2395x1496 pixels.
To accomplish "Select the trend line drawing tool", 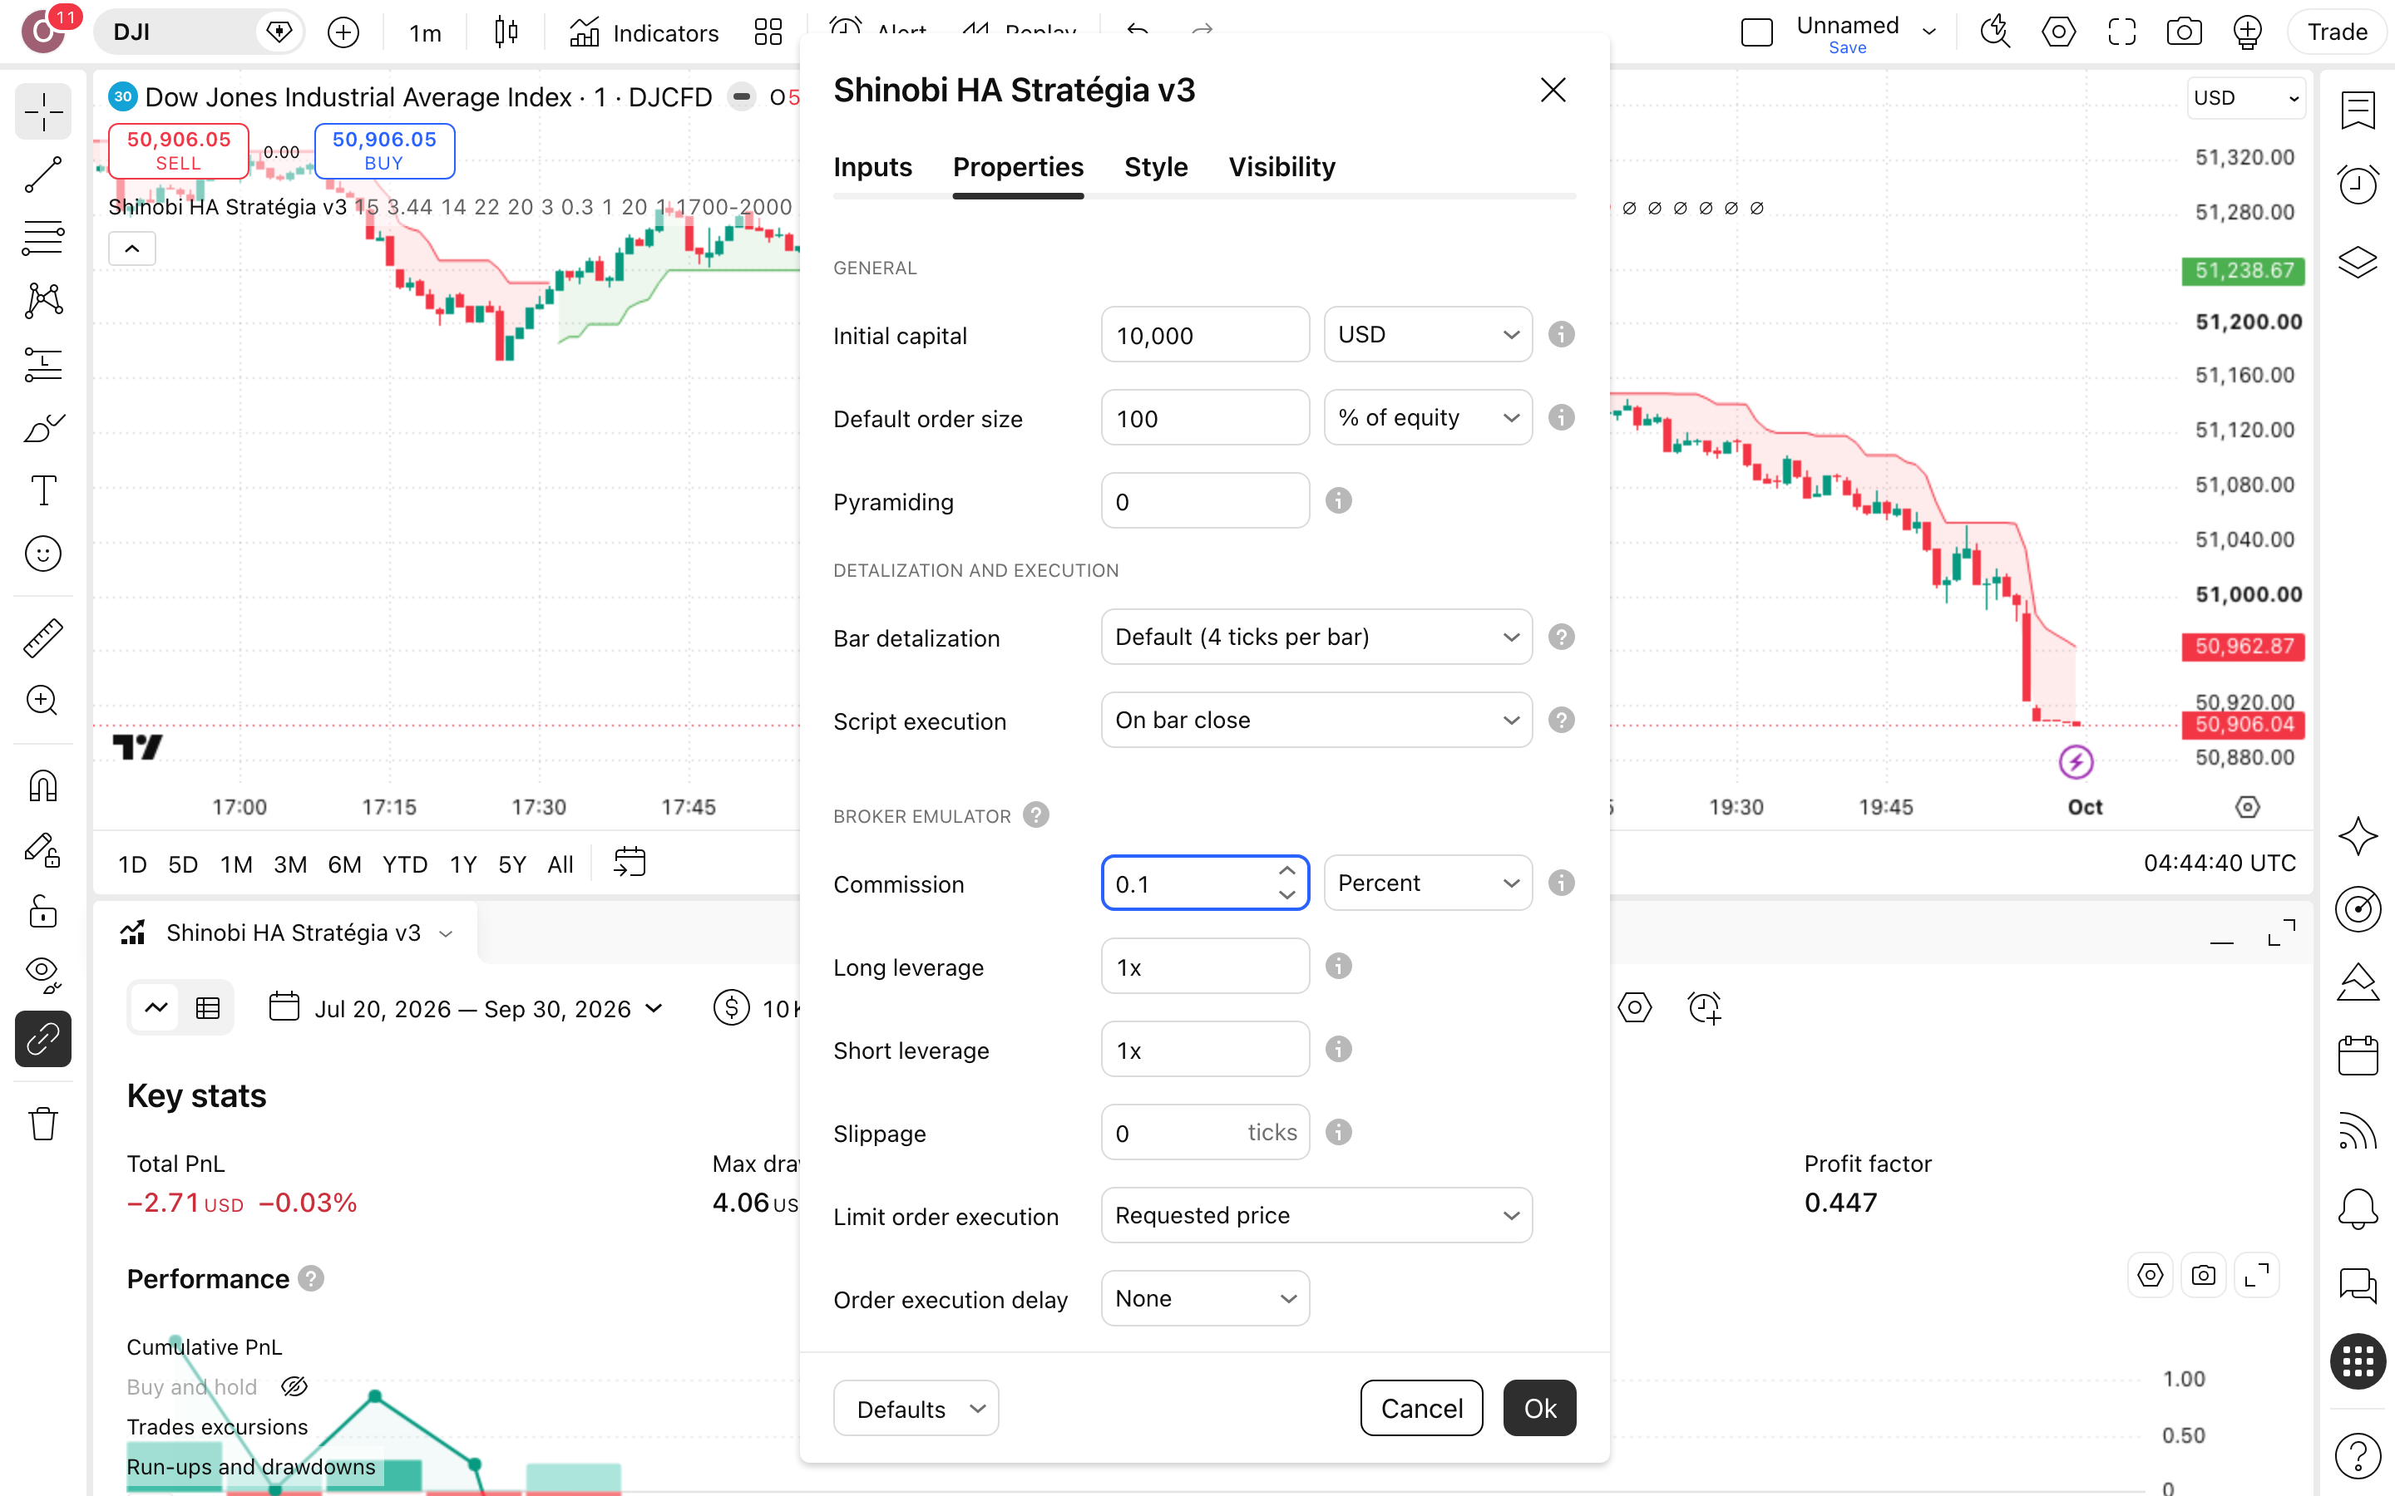I will pos(42,175).
